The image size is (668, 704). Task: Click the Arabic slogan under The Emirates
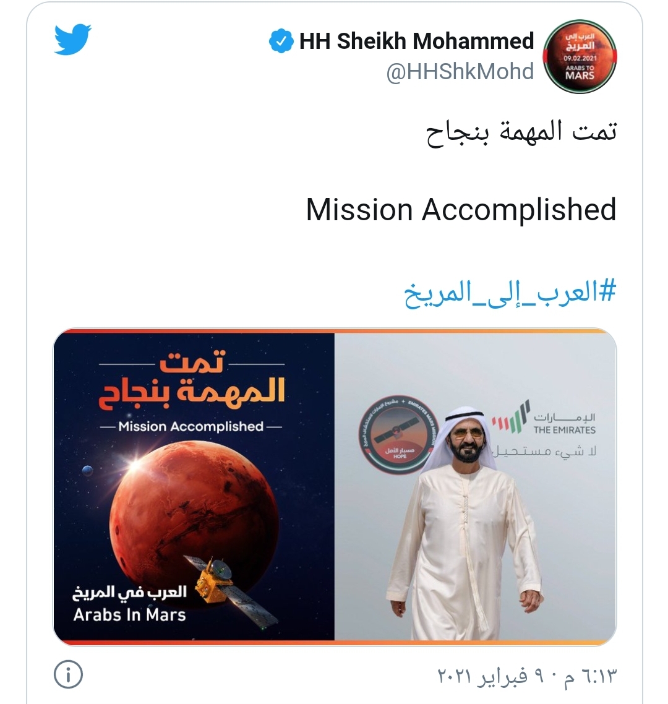pyautogui.click(x=544, y=451)
